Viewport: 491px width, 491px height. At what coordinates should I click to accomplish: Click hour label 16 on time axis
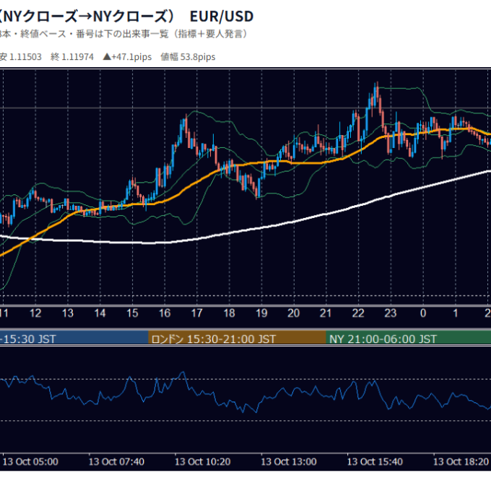tap(165, 313)
